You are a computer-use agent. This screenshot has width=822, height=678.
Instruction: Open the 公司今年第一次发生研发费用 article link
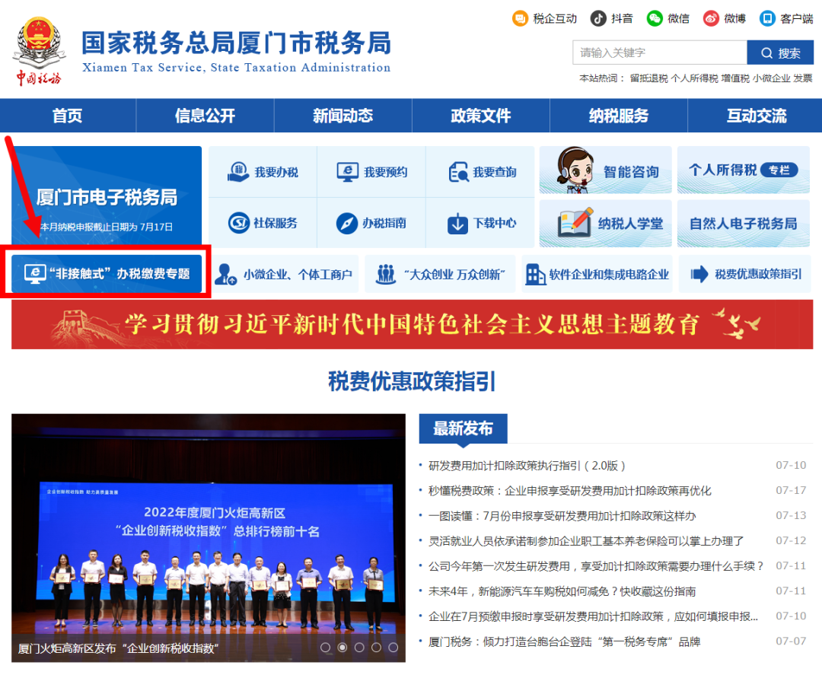[x=596, y=566]
